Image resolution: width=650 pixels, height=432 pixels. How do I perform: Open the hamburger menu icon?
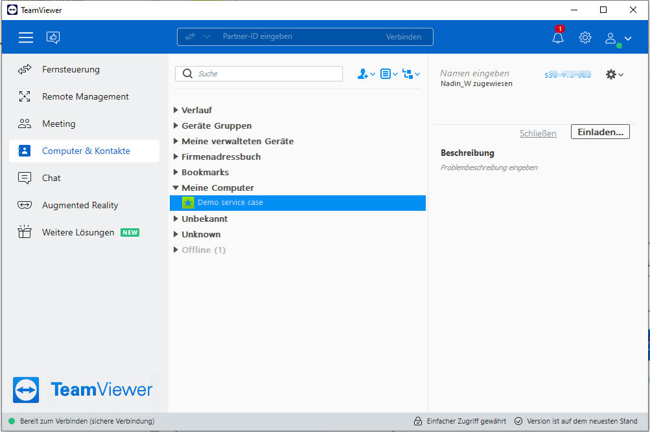click(26, 38)
